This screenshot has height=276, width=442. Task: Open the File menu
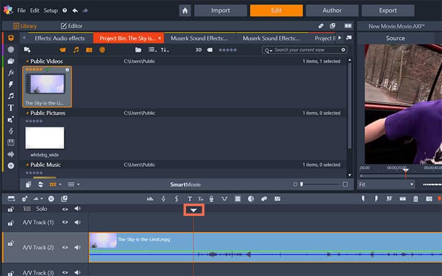[21, 10]
